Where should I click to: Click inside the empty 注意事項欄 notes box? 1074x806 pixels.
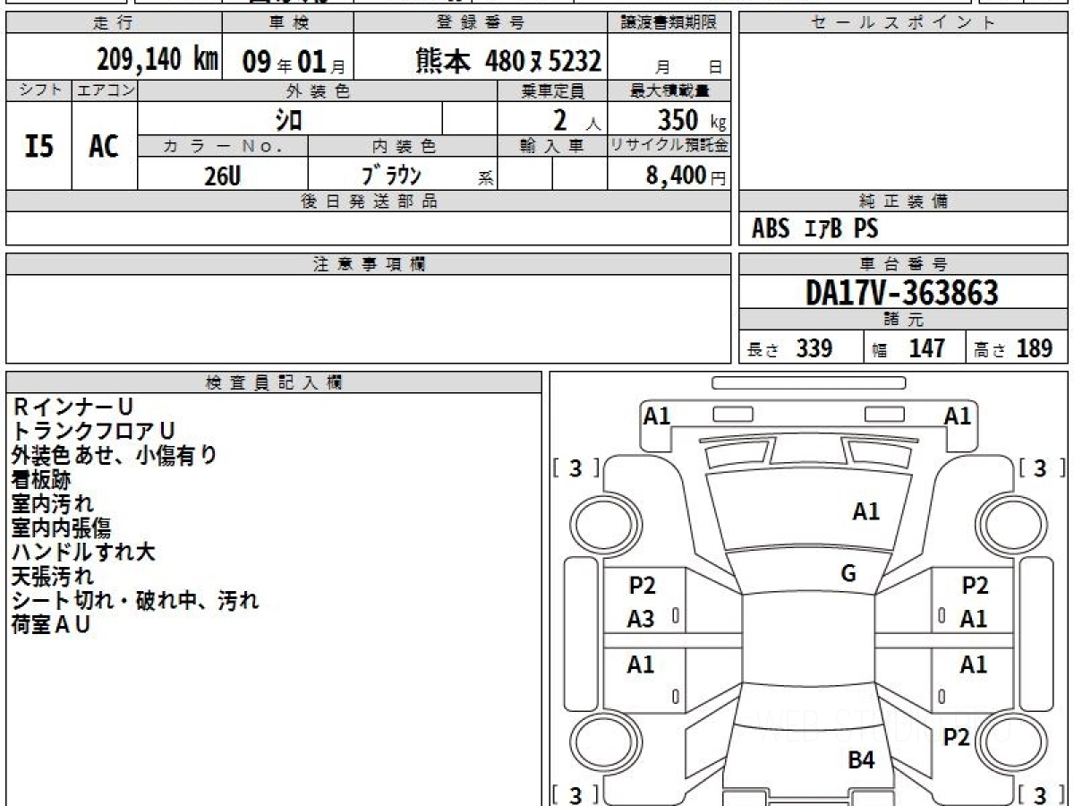click(367, 318)
